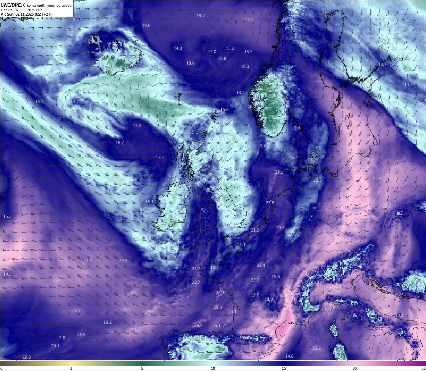Click the map value 14.5 over Scotland
The image size is (426, 371).
(x=210, y=167)
